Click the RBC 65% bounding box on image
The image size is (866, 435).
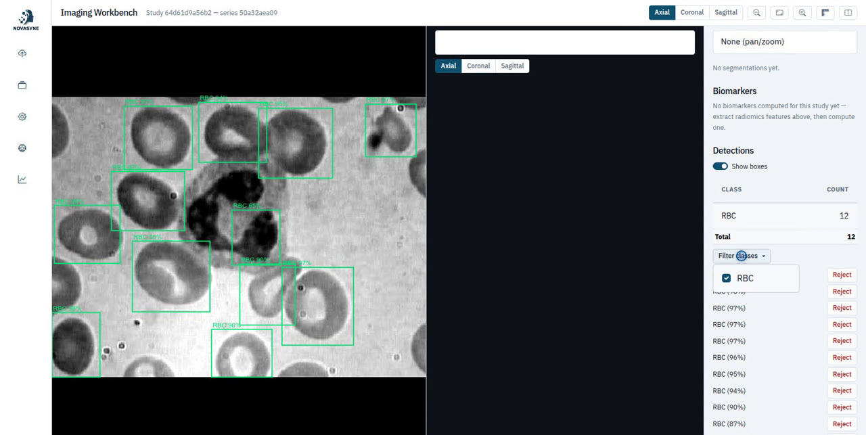coord(256,237)
